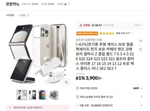
Task: Open the 754 리뷰 보기 link
Action: 123,33
